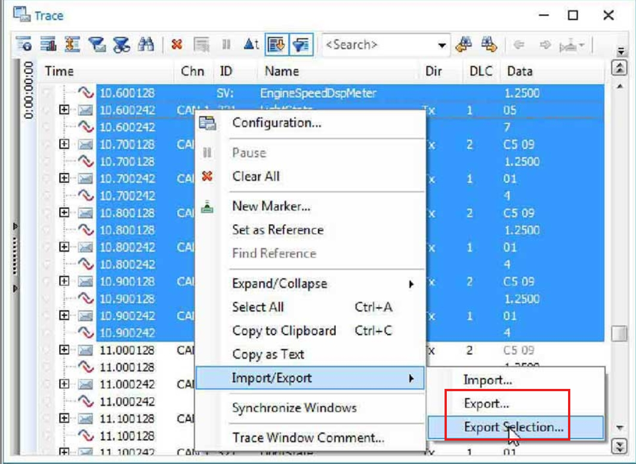Click the red X clear icon in toolbar
636x464 pixels.
(x=177, y=44)
